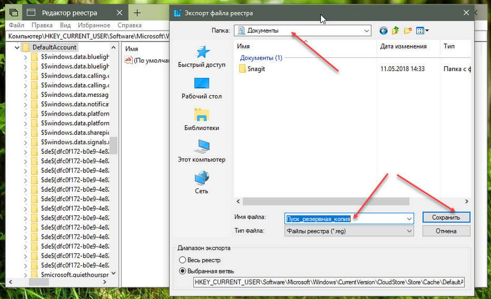Choose the Весь реестр export range

tap(182, 260)
